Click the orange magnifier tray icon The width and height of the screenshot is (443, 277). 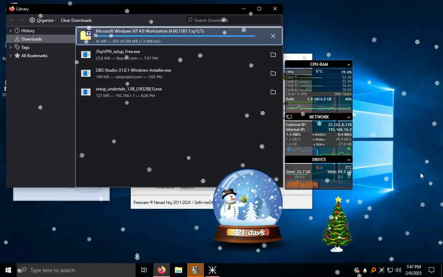(373, 270)
